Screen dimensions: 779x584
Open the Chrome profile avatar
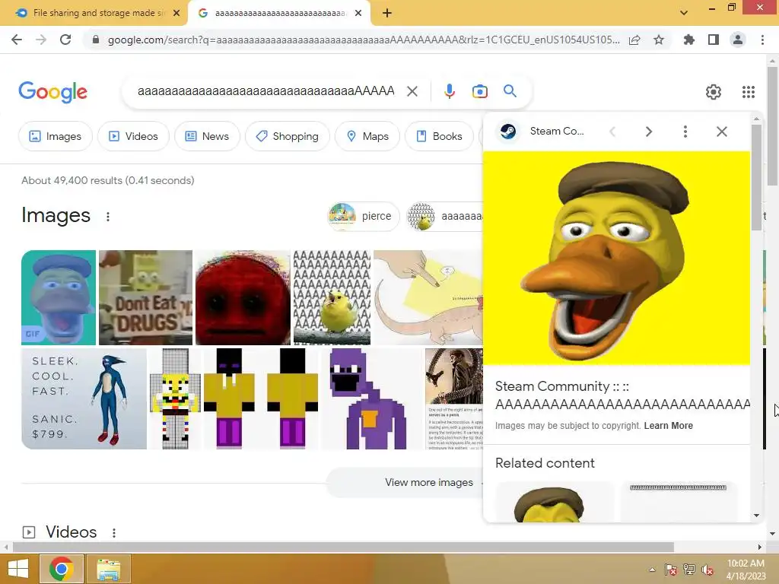(738, 40)
